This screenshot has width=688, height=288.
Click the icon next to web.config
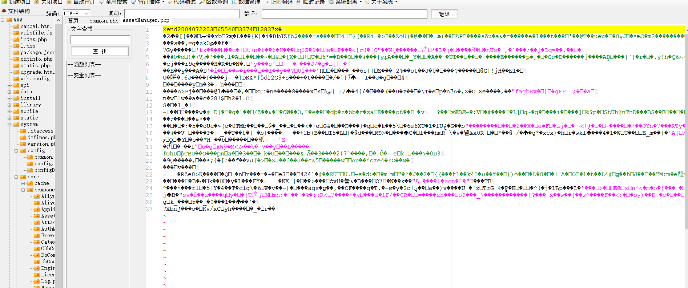[16, 78]
